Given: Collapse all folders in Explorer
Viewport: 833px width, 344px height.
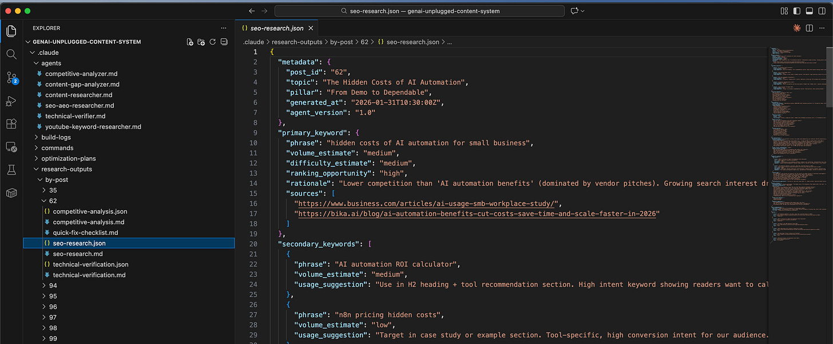Looking at the screenshot, I should coord(224,42).
